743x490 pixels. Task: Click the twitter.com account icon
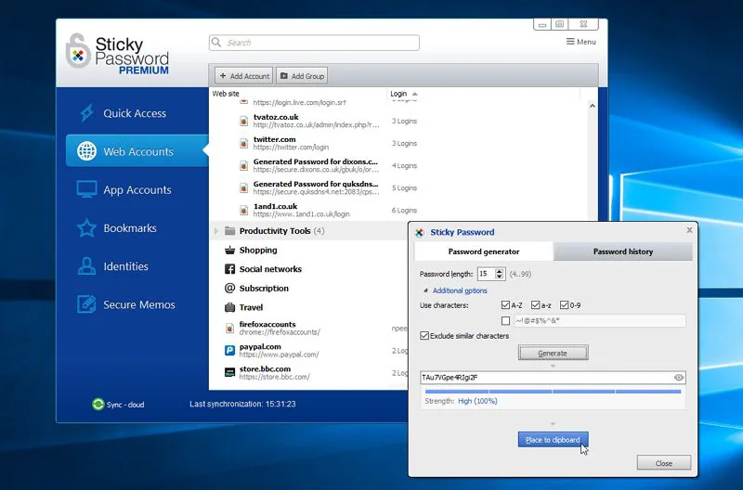tap(243, 144)
